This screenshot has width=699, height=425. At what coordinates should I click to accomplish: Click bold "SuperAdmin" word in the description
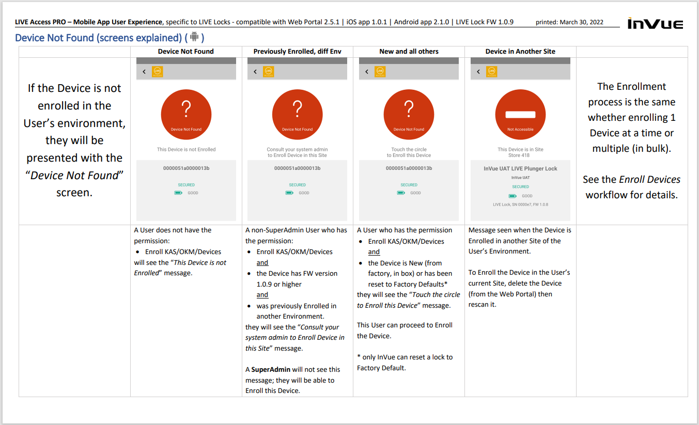[x=271, y=370]
